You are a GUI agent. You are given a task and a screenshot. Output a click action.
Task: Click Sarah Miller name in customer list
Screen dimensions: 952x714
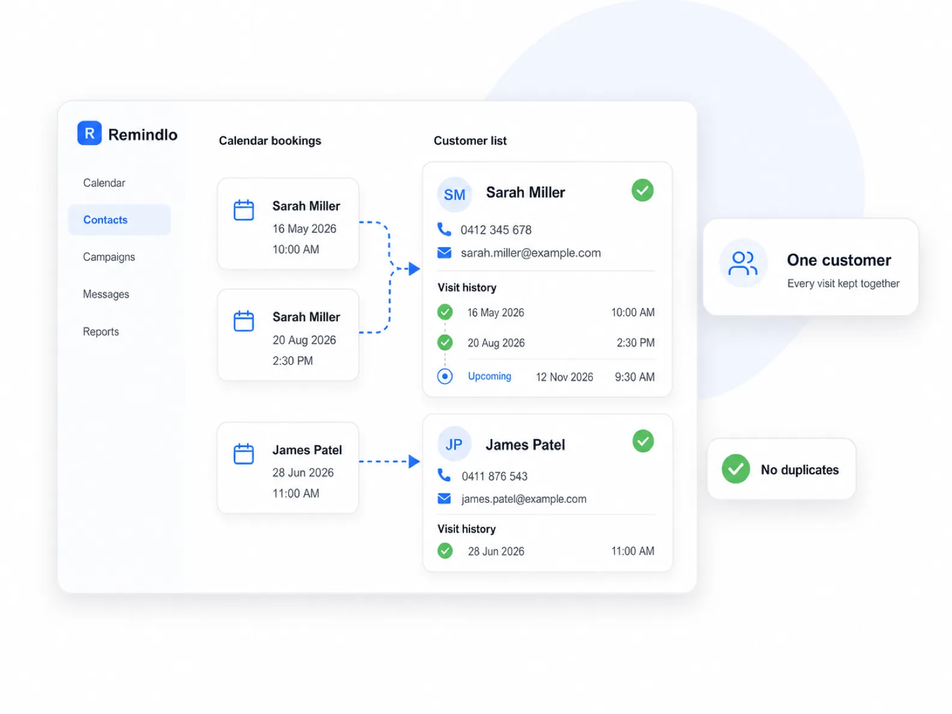[x=525, y=193]
